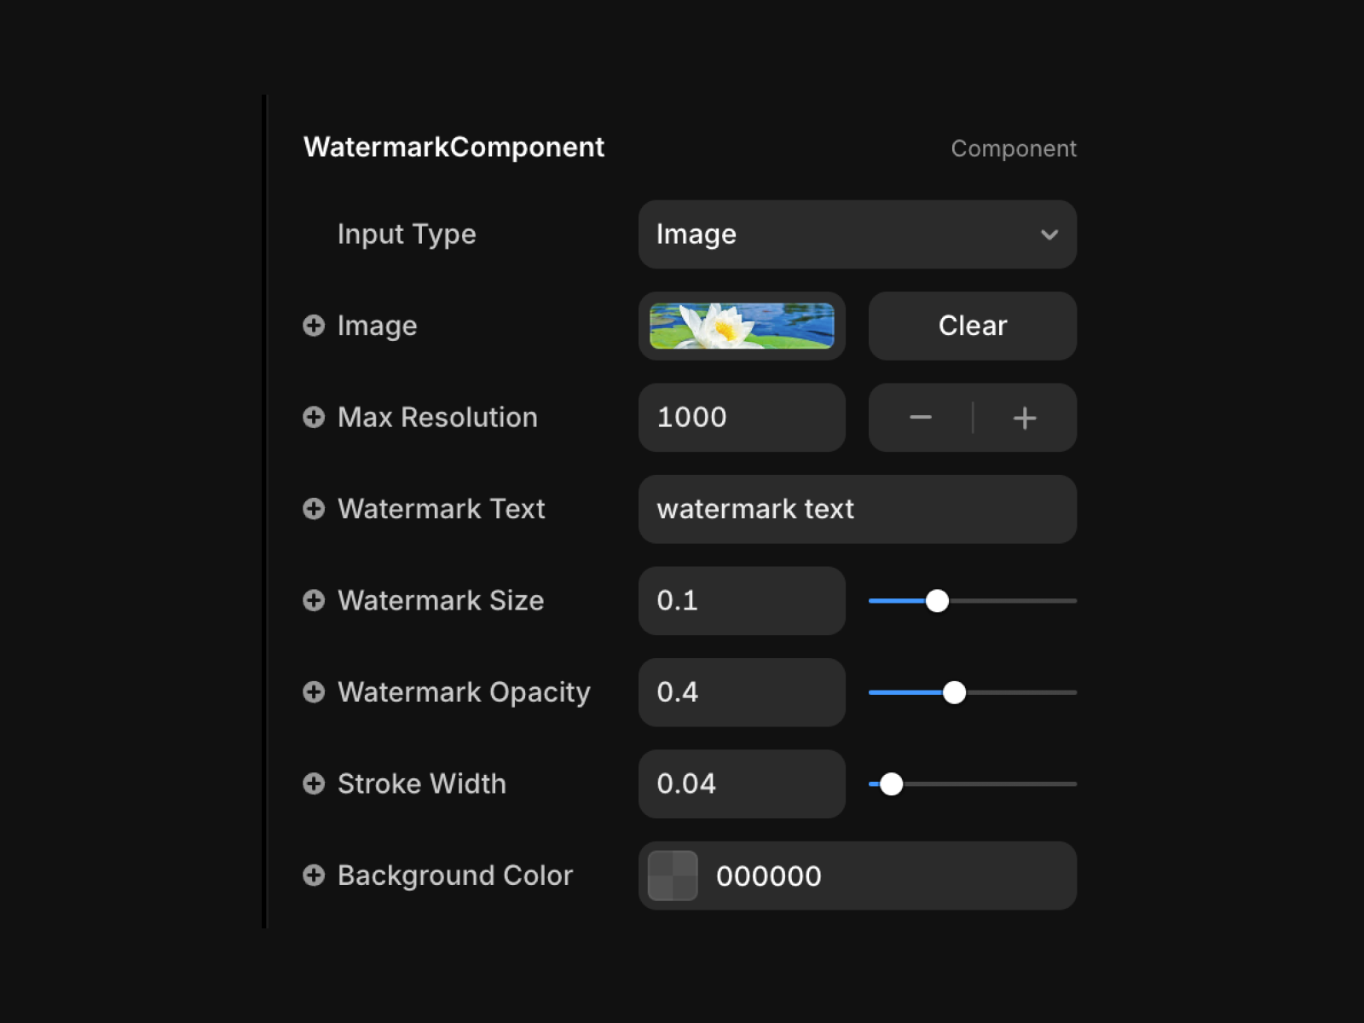Viewport: 1364px width, 1023px height.
Task: Click the Stroke Width 0.04 value field
Action: tap(742, 784)
